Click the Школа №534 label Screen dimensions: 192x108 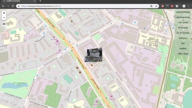click(x=17, y=35)
